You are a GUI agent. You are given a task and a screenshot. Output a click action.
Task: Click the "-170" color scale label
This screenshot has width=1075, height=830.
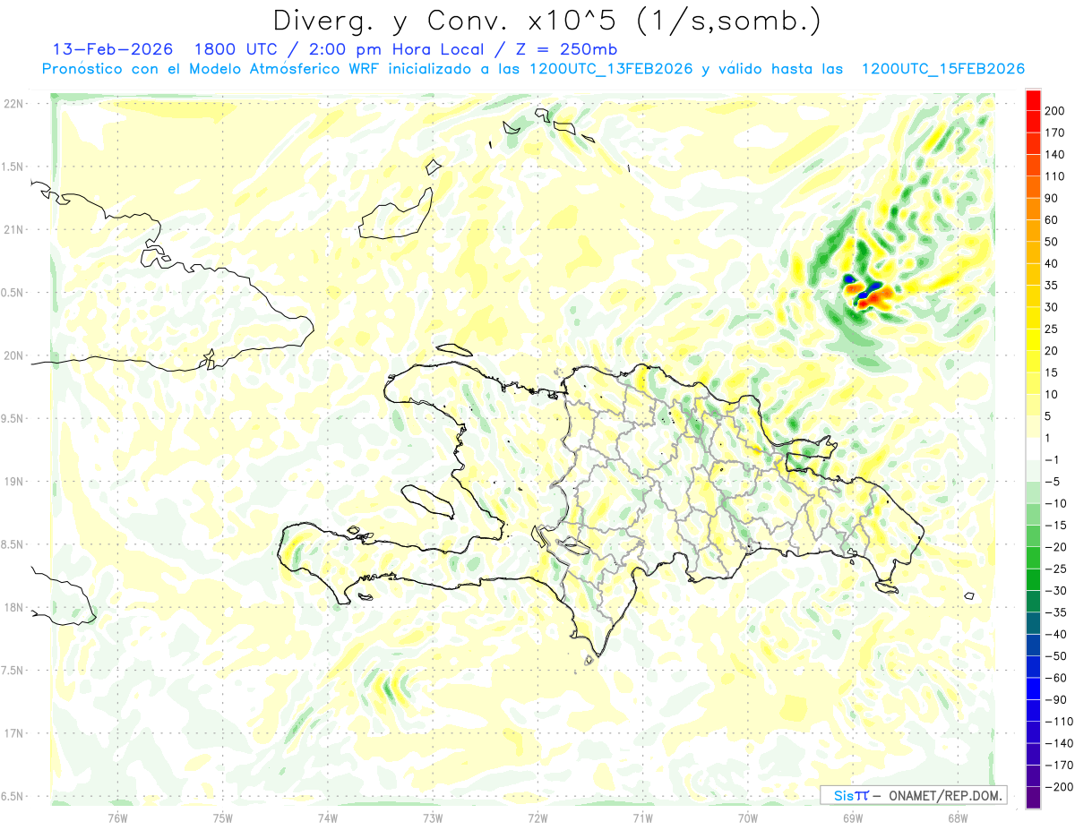(1059, 766)
